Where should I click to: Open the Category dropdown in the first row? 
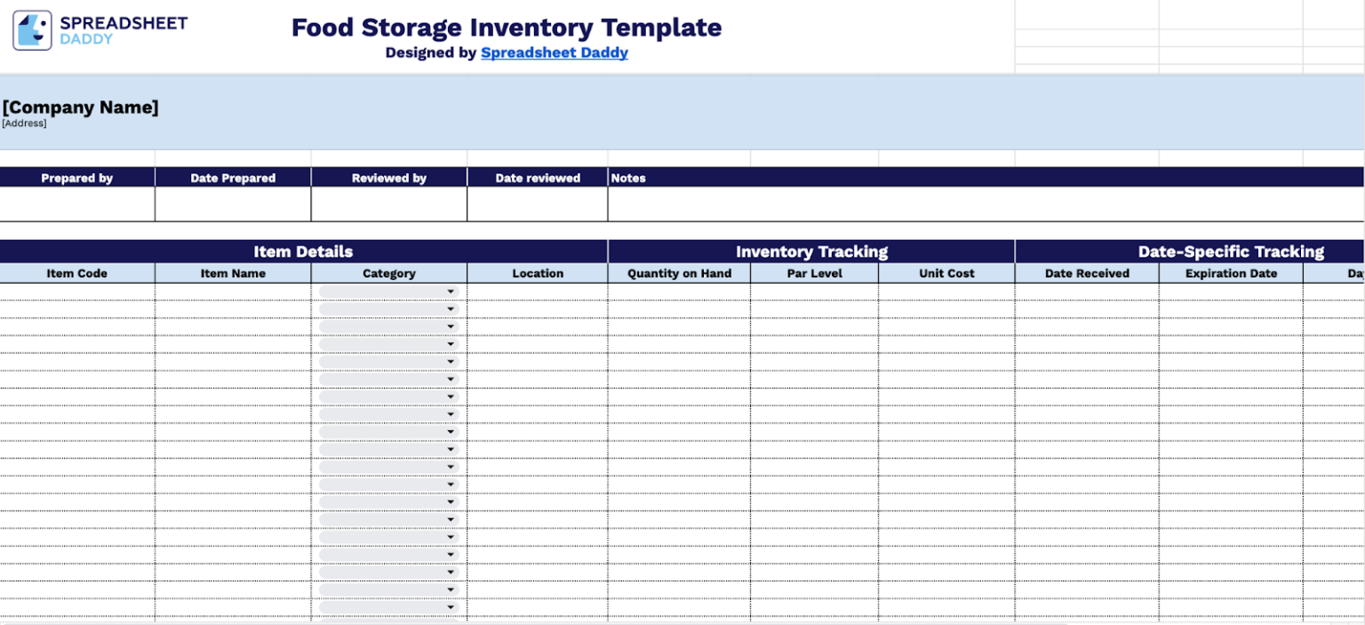450,291
